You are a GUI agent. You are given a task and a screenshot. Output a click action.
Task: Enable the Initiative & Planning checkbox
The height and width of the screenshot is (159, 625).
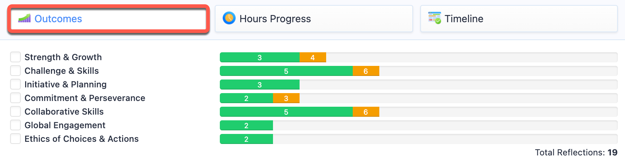tap(15, 84)
